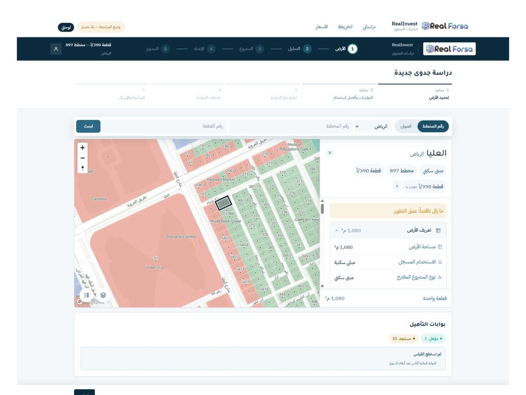
Task: Click the مبنى سكني tag chip
Action: coord(433,170)
